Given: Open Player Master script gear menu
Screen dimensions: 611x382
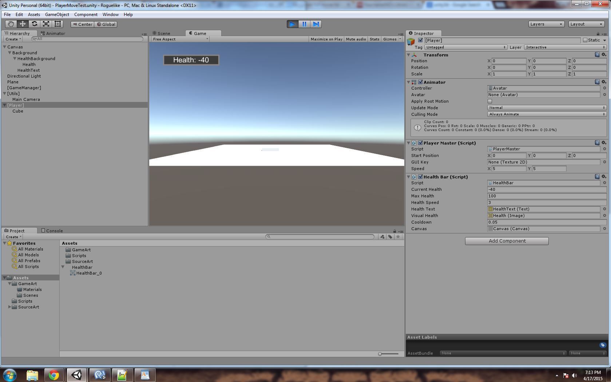Looking at the screenshot, I should click(x=604, y=143).
